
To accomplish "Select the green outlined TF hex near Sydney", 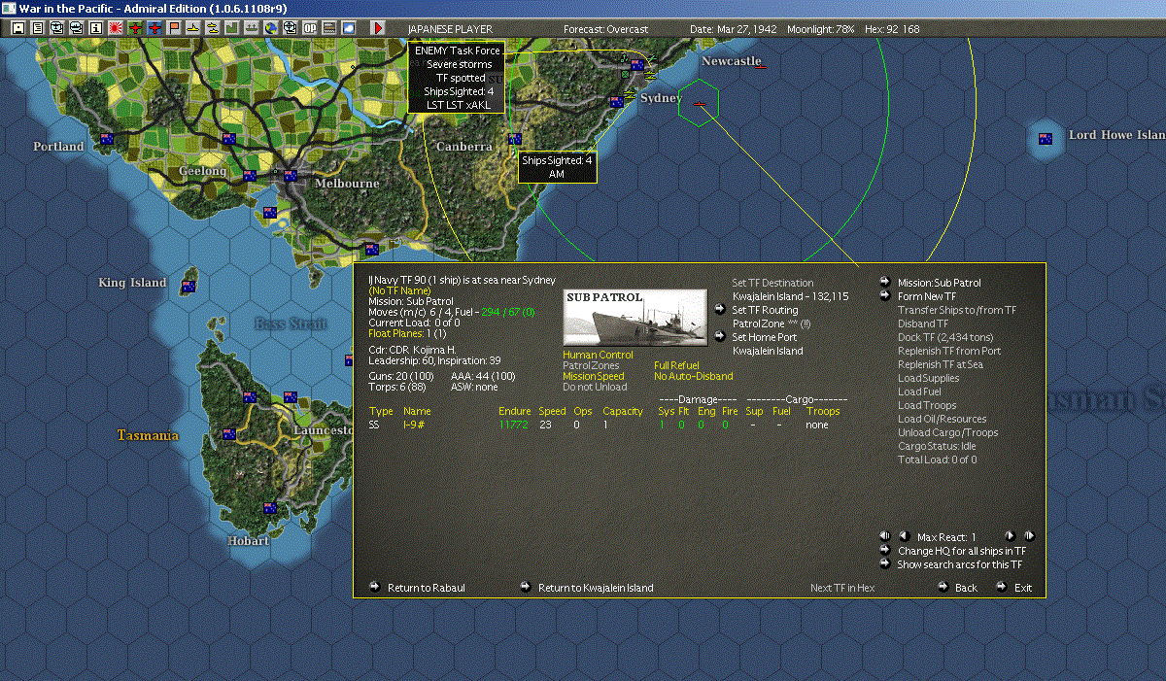I will pos(699,102).
